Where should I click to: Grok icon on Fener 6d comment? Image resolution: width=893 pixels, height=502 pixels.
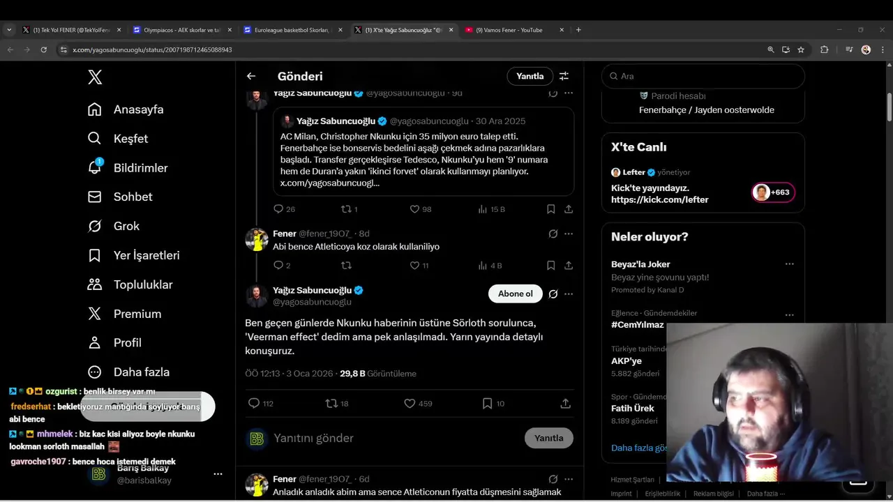[x=553, y=479]
